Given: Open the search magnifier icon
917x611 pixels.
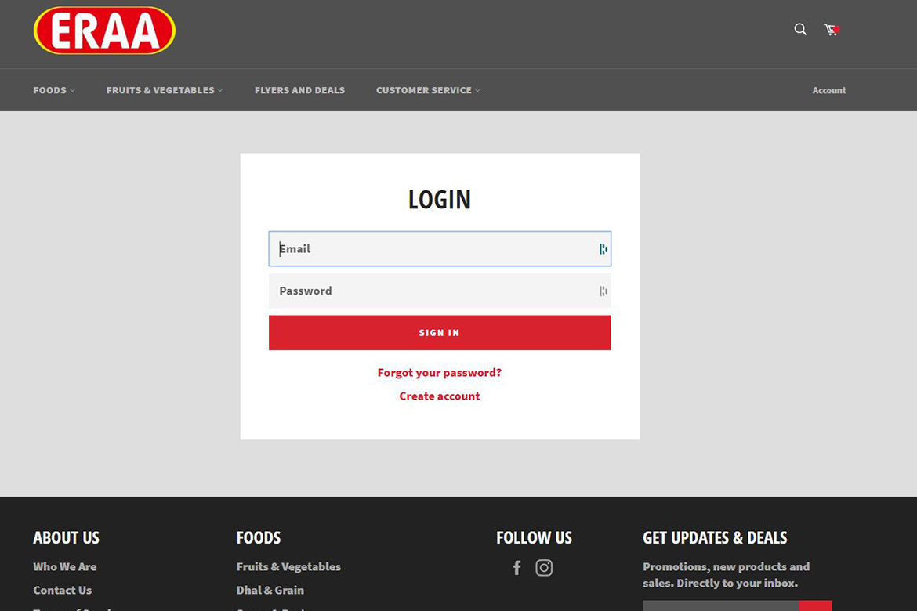Looking at the screenshot, I should pos(800,29).
